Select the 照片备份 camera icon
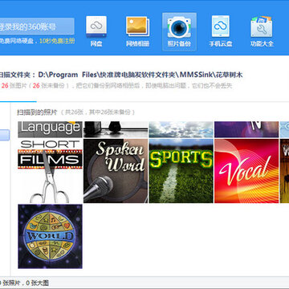The width and height of the screenshot is (289, 289). click(x=179, y=32)
